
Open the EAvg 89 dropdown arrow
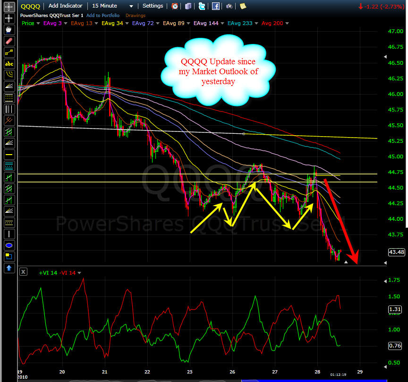point(188,24)
